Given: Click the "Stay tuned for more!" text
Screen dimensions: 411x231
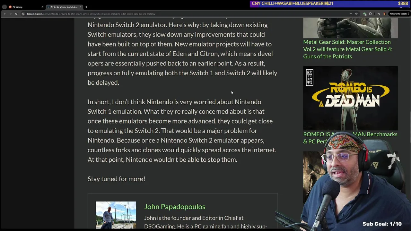Looking at the screenshot, I should (116, 179).
